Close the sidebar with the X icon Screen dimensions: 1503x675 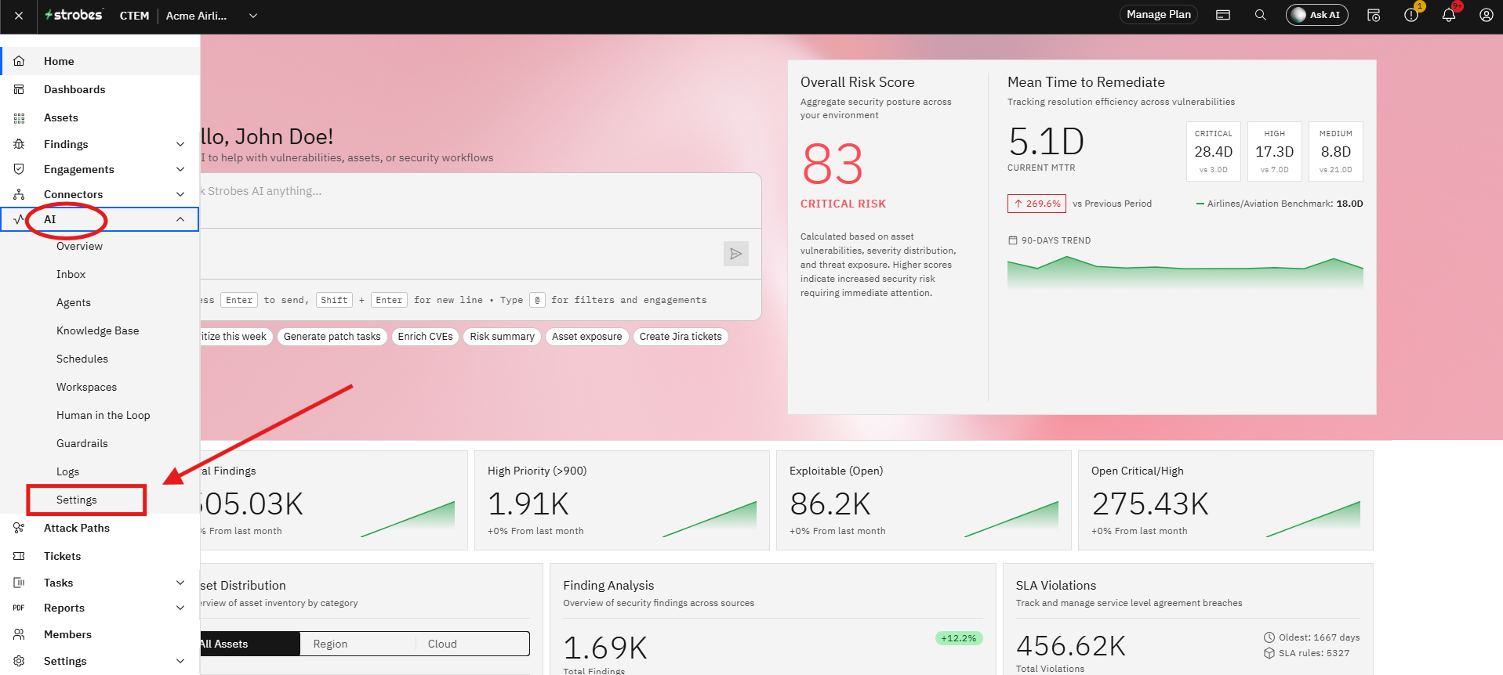pyautogui.click(x=19, y=16)
